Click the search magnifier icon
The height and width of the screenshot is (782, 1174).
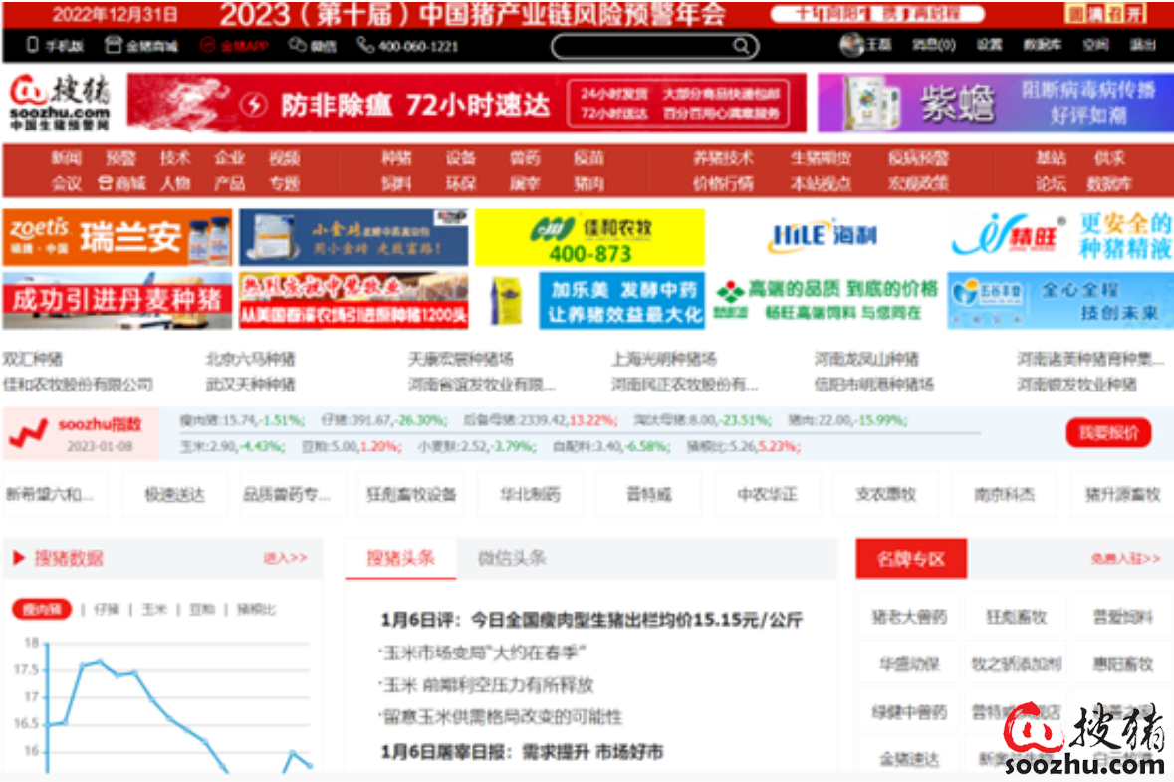(741, 46)
